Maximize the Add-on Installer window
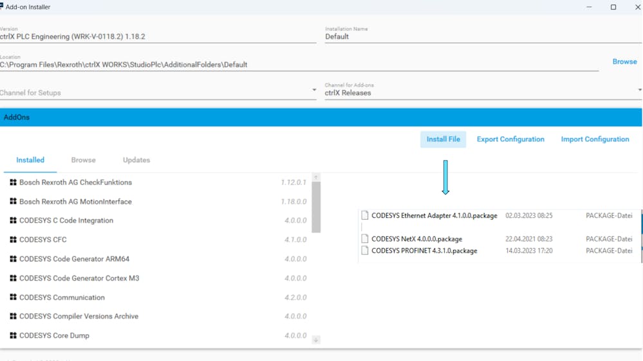 click(x=613, y=7)
